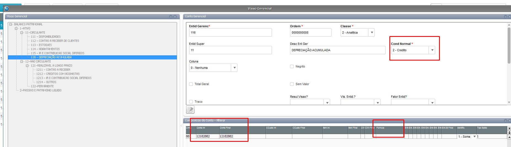Viewport: 511px width, 147px height.
Task: Collapse 121-REALIZAVEL A LONGO PRAZO node
Action: [27, 66]
